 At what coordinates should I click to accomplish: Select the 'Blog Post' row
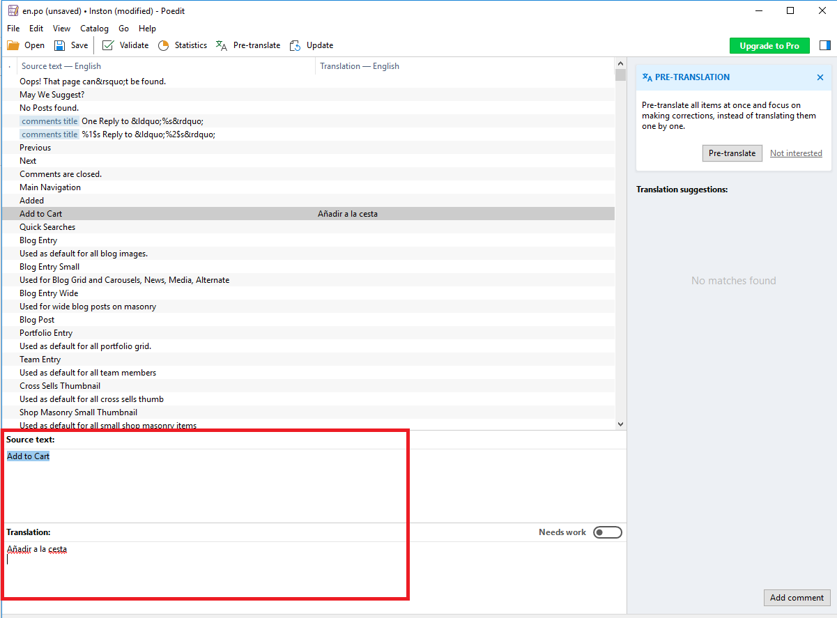pyautogui.click(x=308, y=320)
